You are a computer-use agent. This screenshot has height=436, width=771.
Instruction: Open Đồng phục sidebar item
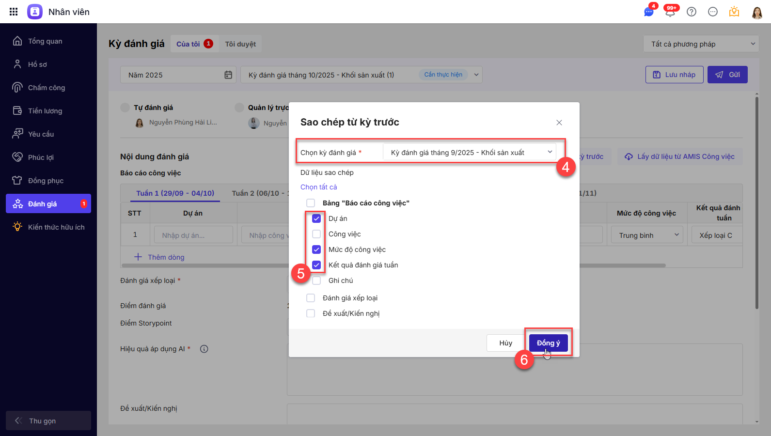48,181
